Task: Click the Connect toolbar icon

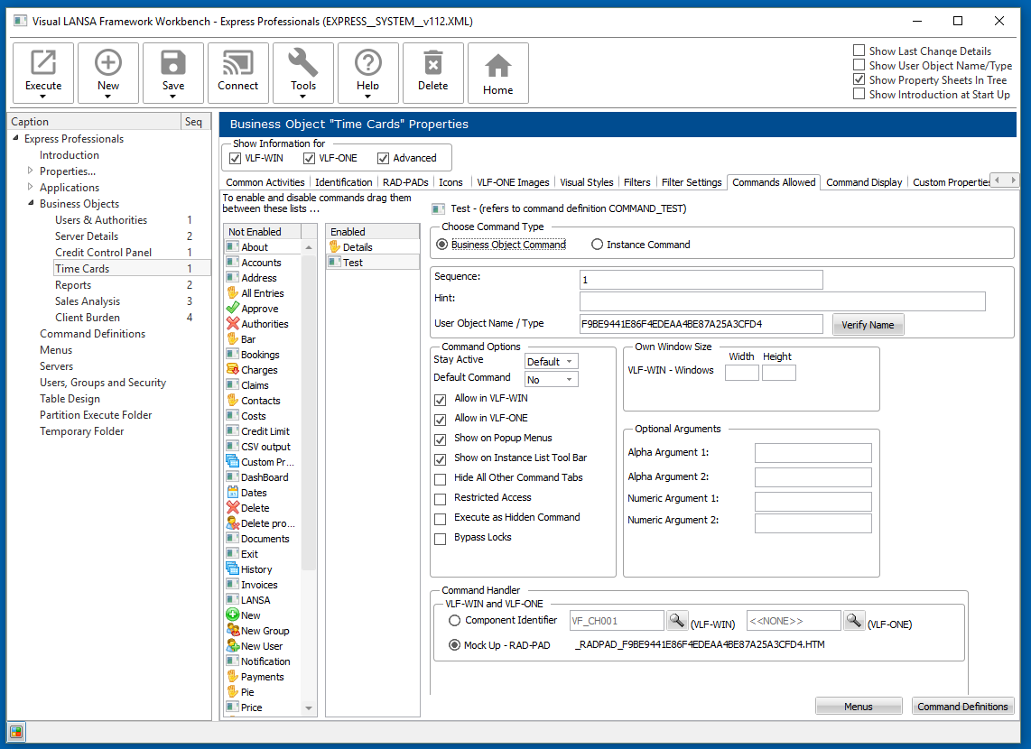Action: point(238,62)
